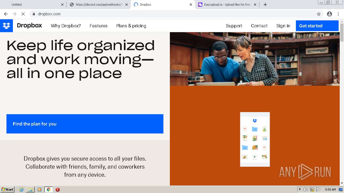Image resolution: width=344 pixels, height=193 pixels.
Task: Click the Chrome taskbar icon
Action: pos(49,190)
